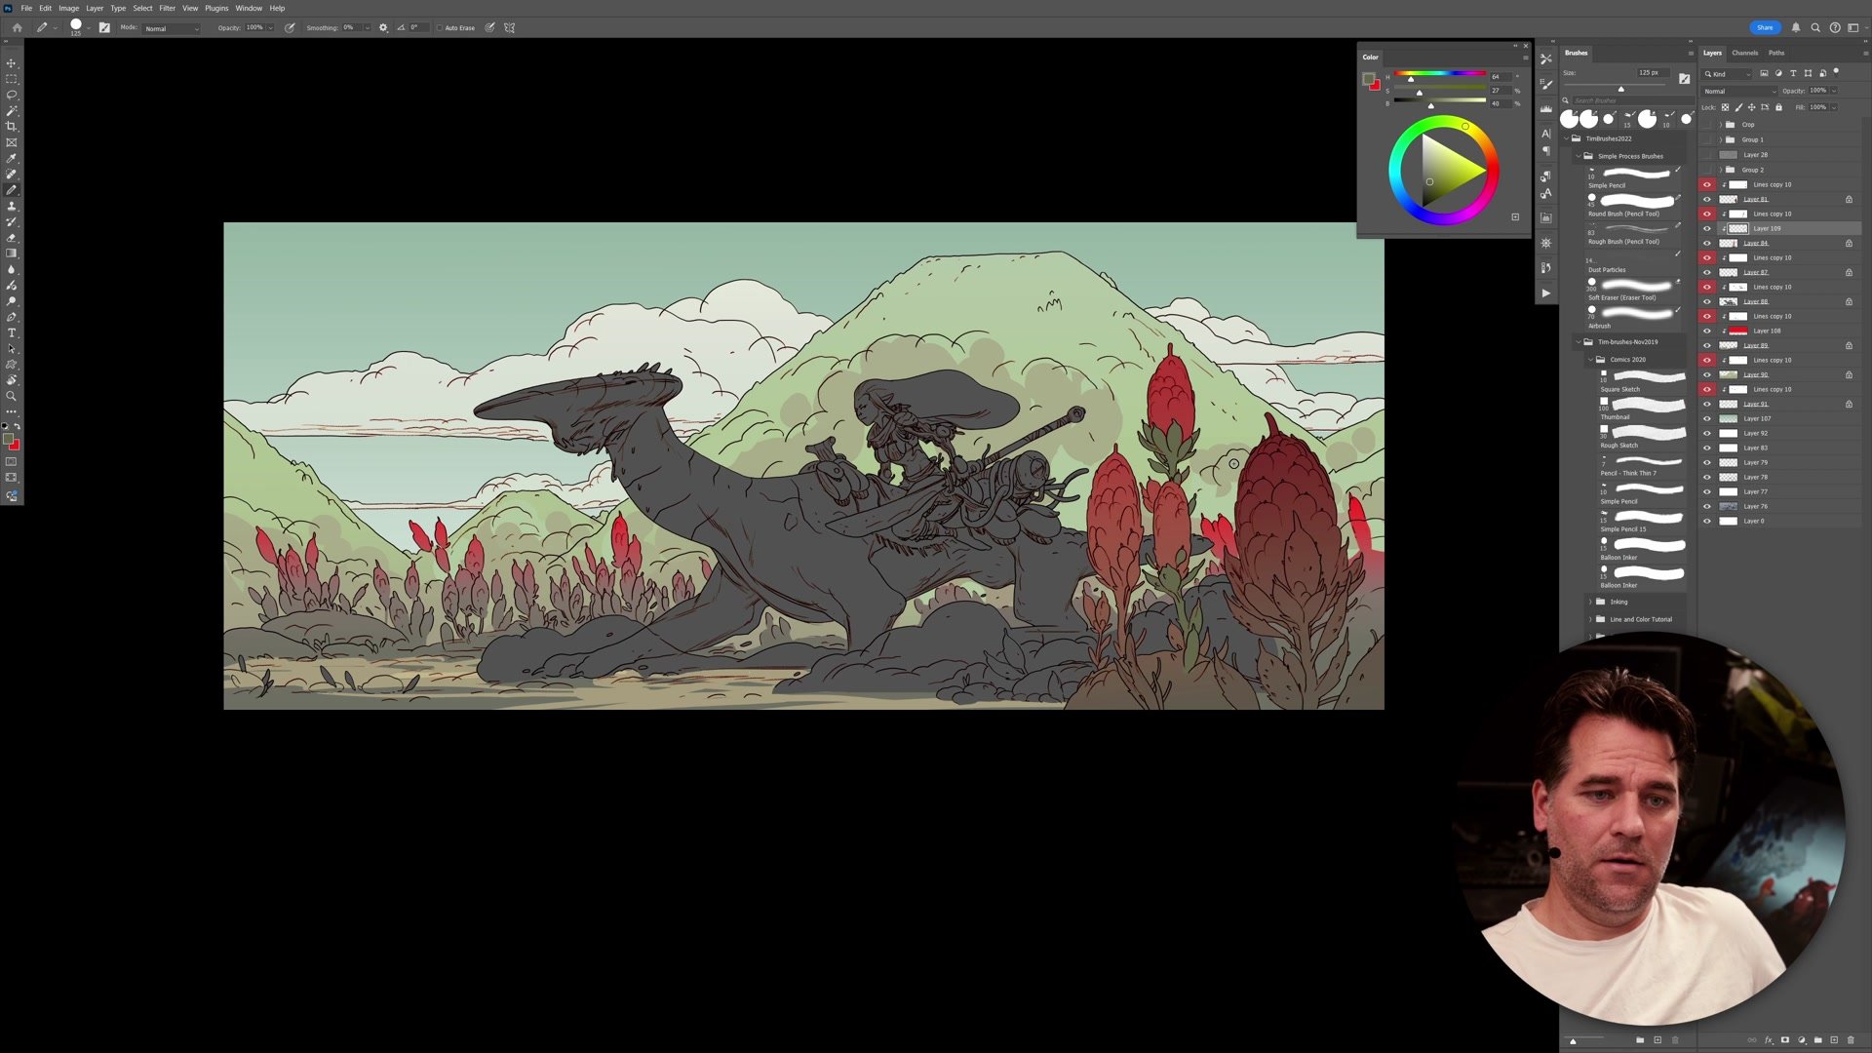Select the Lasso tool
Image resolution: width=1872 pixels, height=1053 pixels.
(12, 95)
